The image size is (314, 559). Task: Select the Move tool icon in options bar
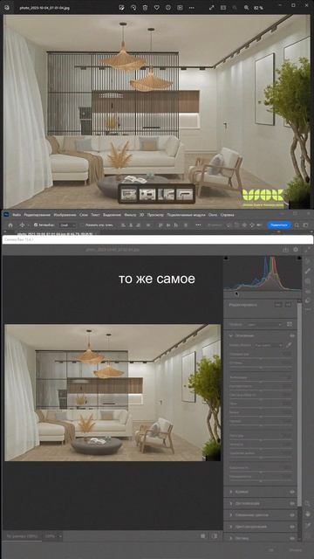coord(22,225)
